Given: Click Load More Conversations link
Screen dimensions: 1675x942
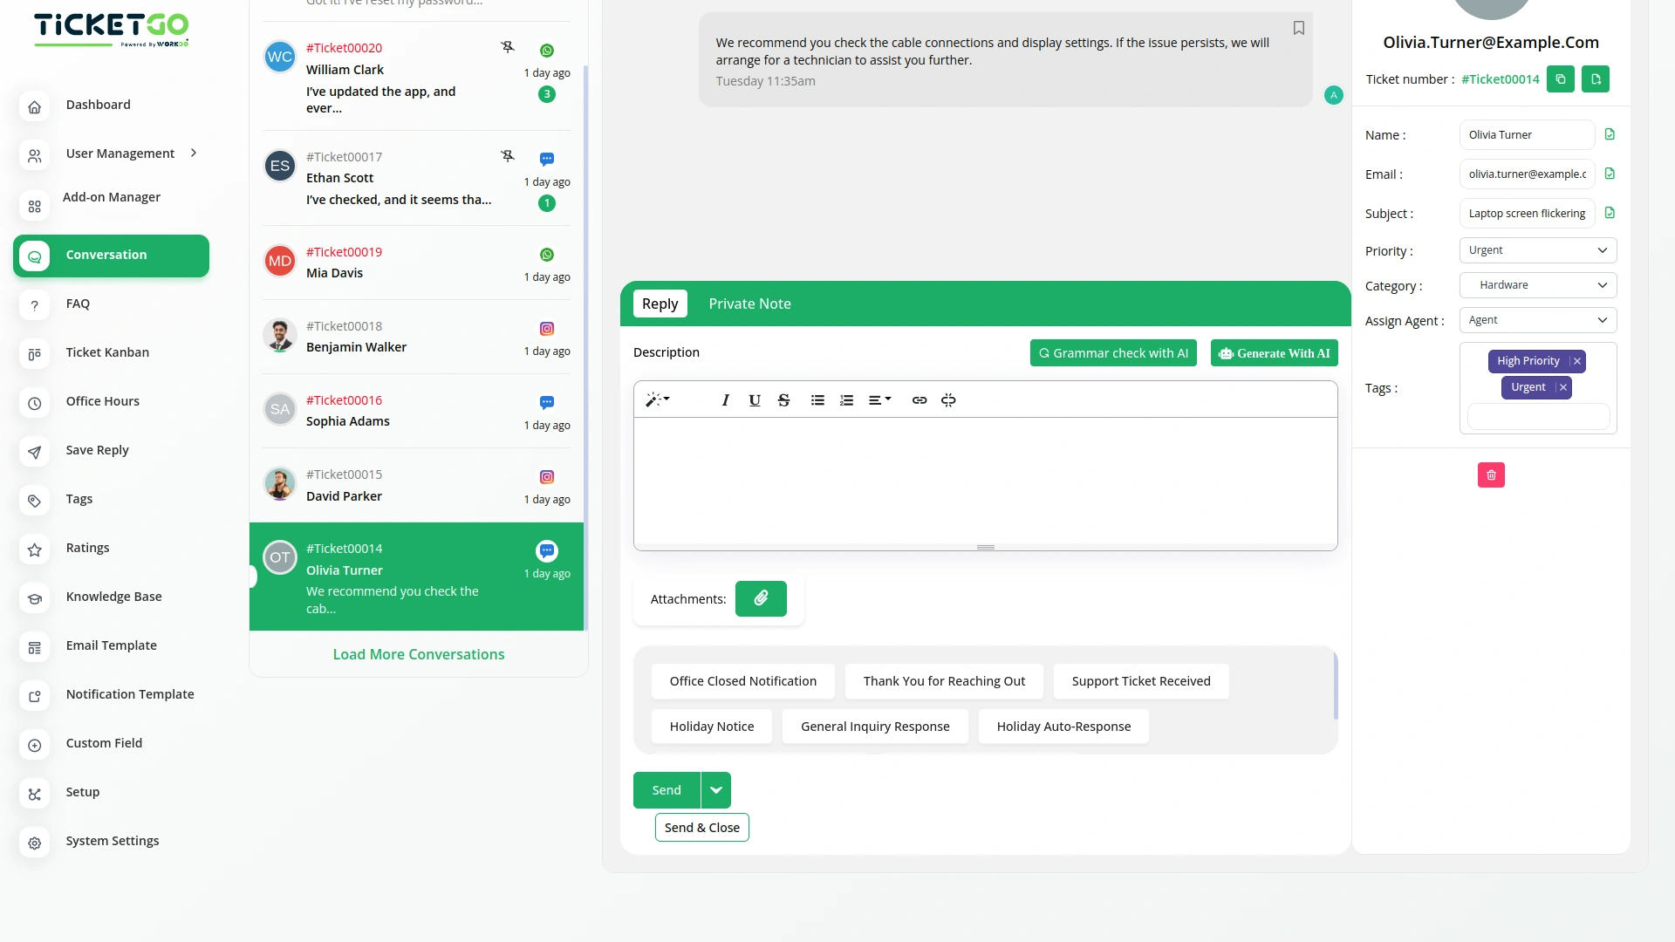Looking at the screenshot, I should tap(419, 654).
